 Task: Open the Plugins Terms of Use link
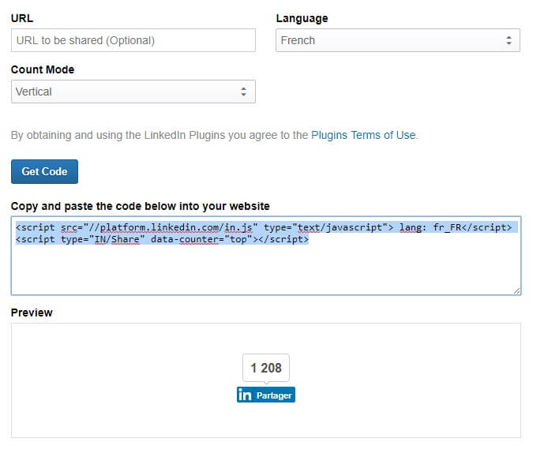click(363, 135)
